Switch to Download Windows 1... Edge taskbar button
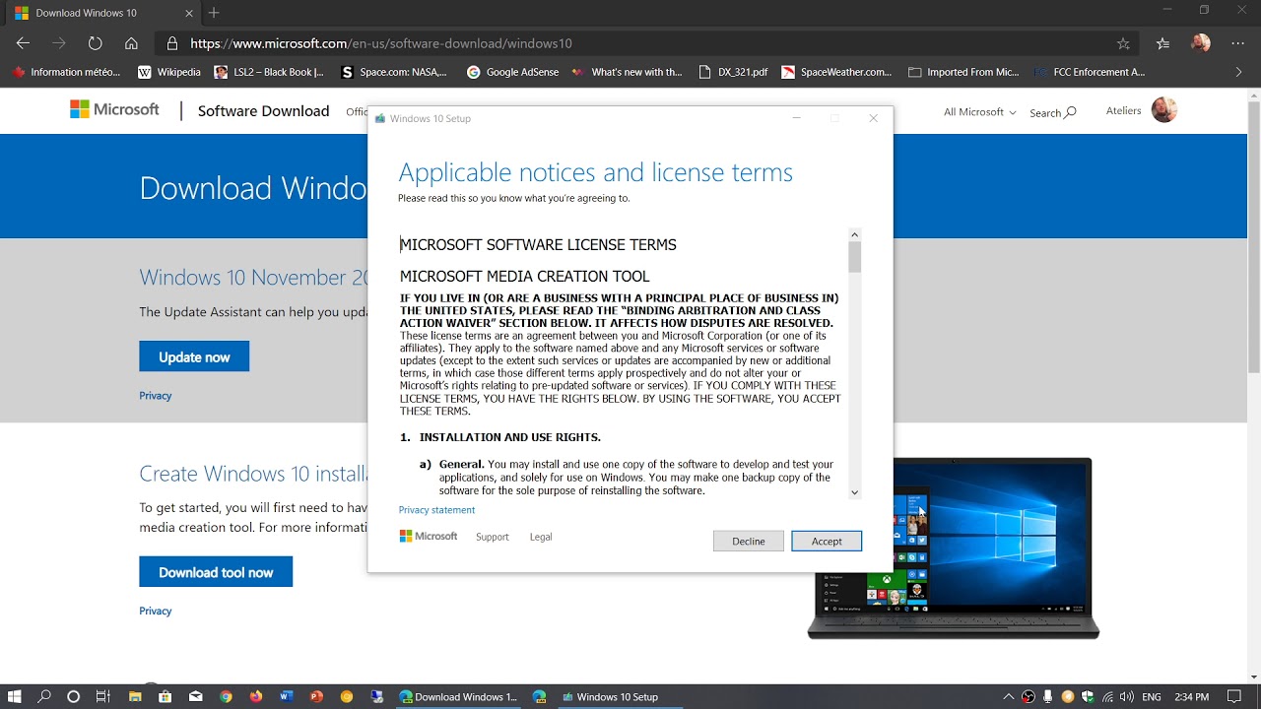1261x709 pixels. (457, 696)
